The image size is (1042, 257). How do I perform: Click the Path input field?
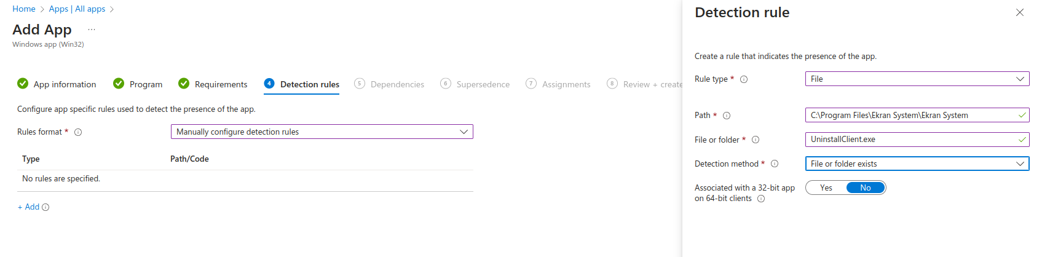coord(910,115)
